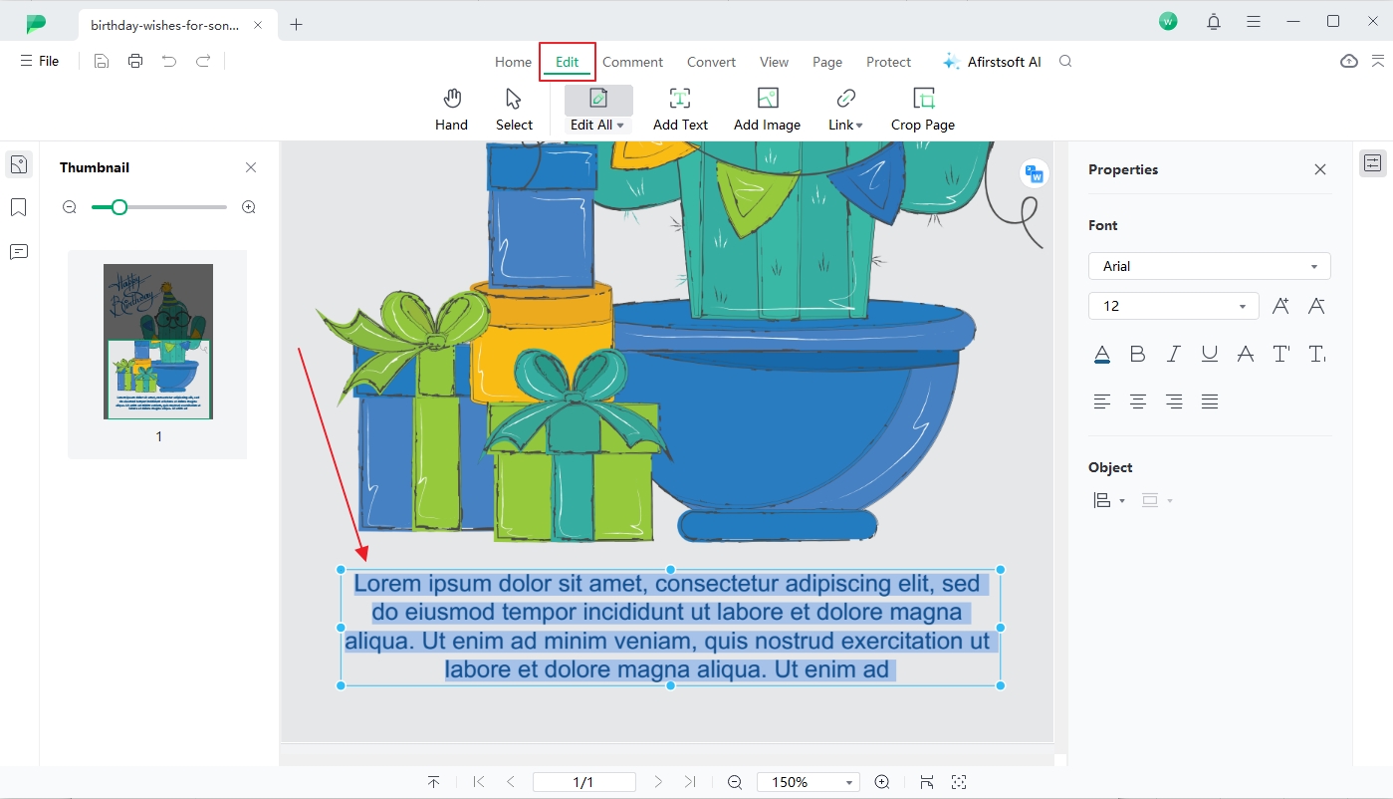
Task: Switch to the Page tab
Action: [827, 62]
